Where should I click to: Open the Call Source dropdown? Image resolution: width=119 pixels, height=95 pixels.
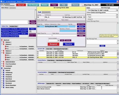click(63, 17)
